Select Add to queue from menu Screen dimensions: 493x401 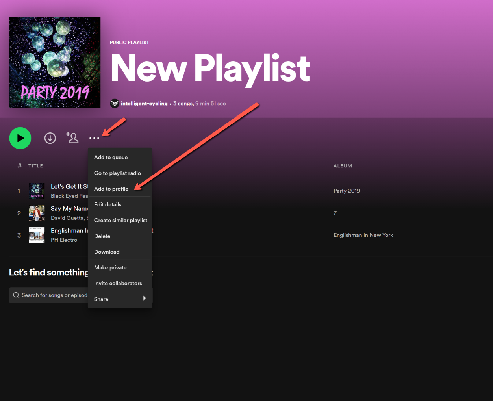point(111,157)
